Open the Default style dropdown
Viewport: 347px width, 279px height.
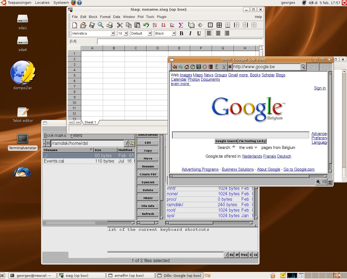point(150,33)
